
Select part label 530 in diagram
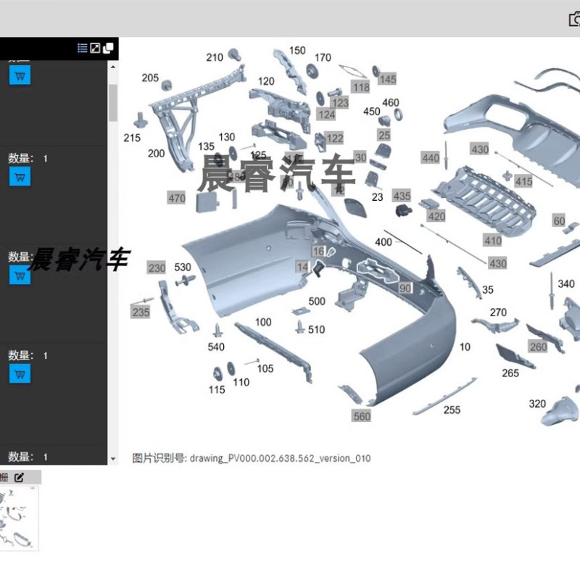(x=183, y=267)
